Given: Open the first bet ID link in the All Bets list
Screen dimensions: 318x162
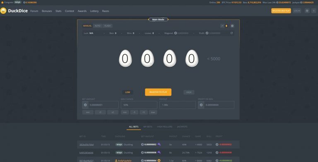Looking at the screenshot, I should (x=87, y=145).
